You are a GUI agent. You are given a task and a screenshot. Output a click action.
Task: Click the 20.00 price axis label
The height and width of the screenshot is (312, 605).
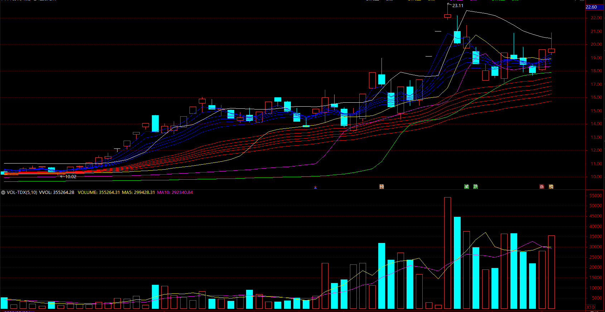click(596, 44)
